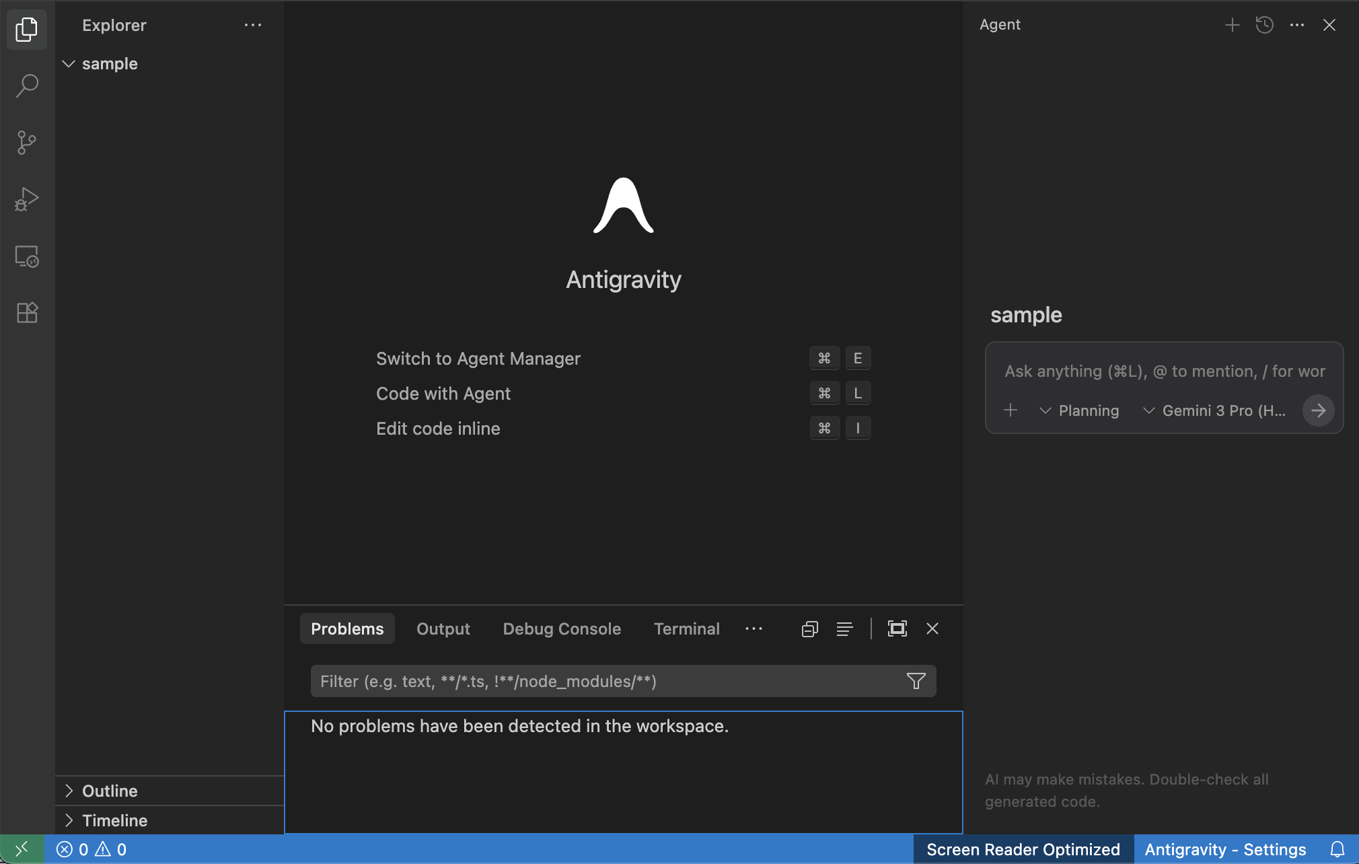Open Remote Explorer icon in activity bar
The width and height of the screenshot is (1359, 864).
[x=27, y=256]
